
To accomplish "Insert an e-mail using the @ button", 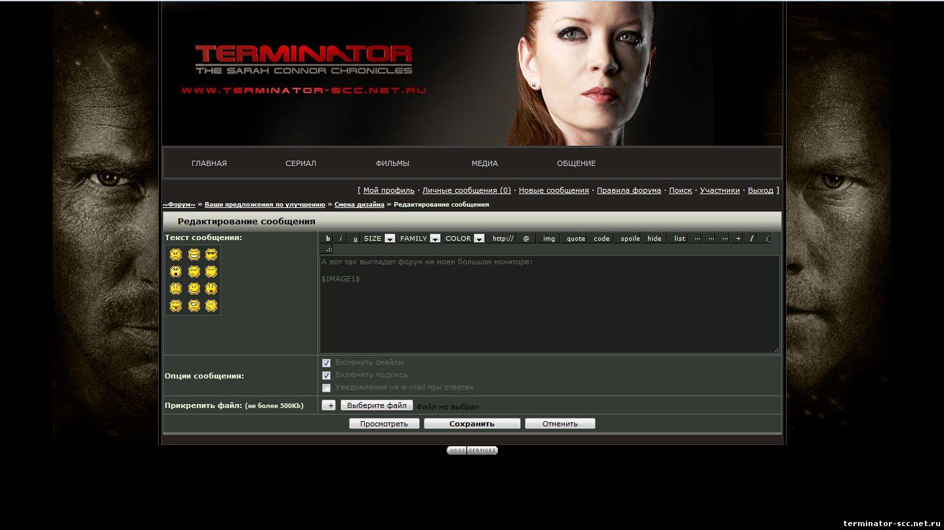I will (526, 238).
